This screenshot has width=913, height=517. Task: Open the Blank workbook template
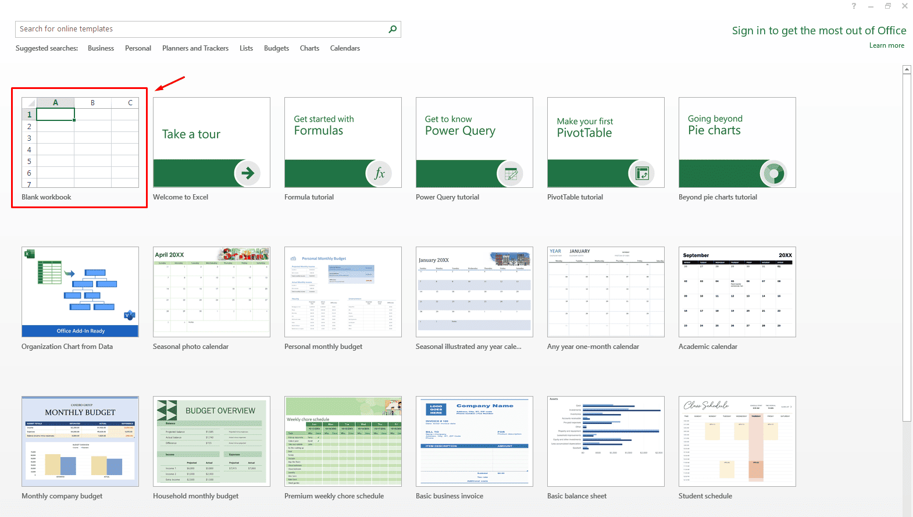pyautogui.click(x=80, y=143)
